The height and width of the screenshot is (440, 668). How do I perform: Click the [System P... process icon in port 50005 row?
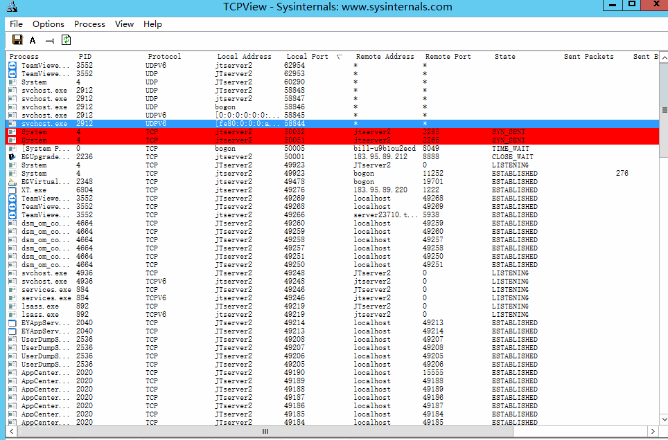point(12,149)
